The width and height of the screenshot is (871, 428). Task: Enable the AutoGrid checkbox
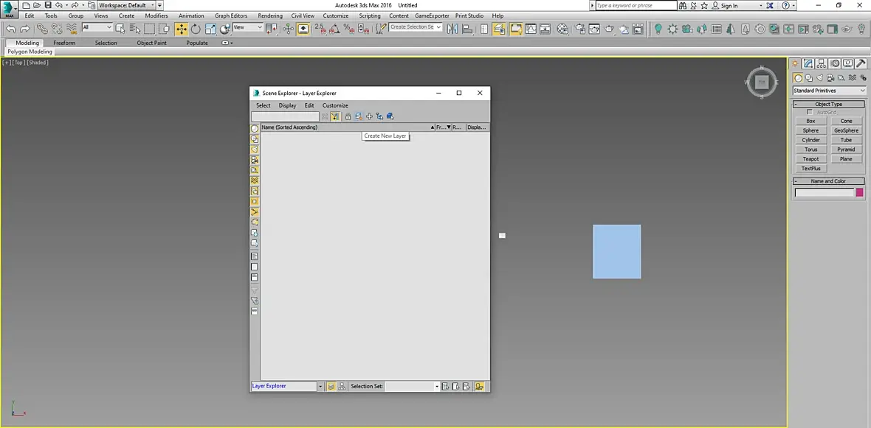(810, 112)
